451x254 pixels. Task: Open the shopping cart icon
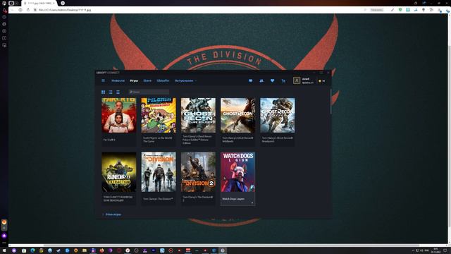[x=283, y=80]
